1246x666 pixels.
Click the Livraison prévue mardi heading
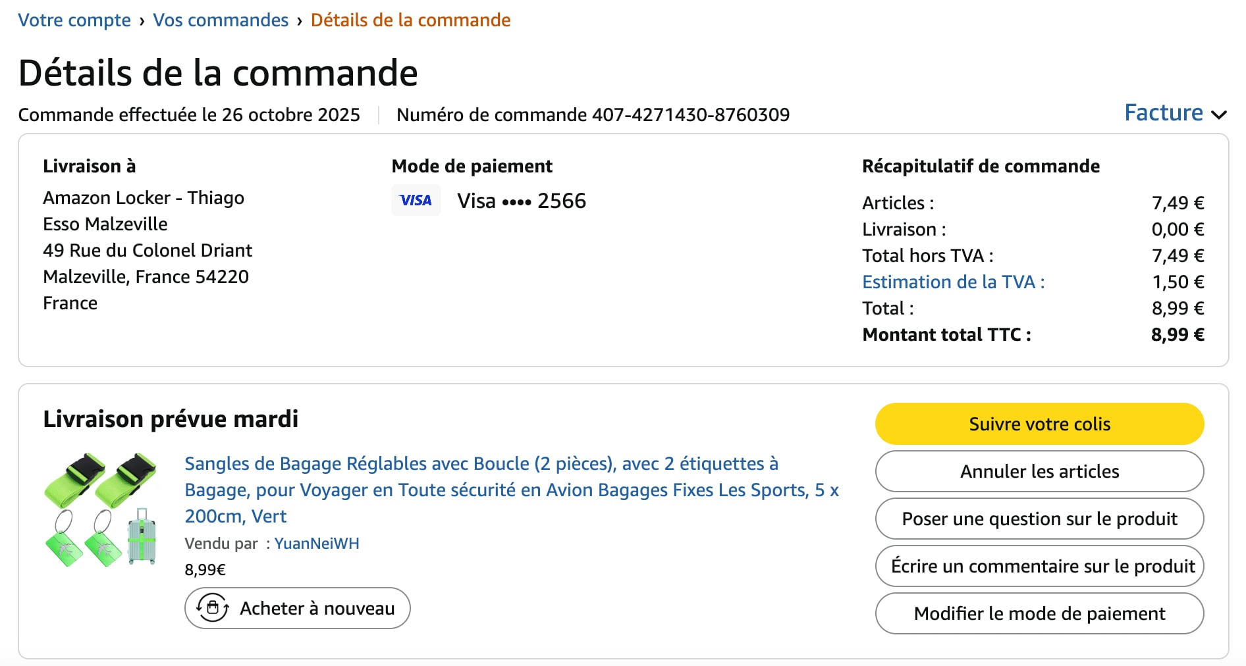pyautogui.click(x=171, y=419)
